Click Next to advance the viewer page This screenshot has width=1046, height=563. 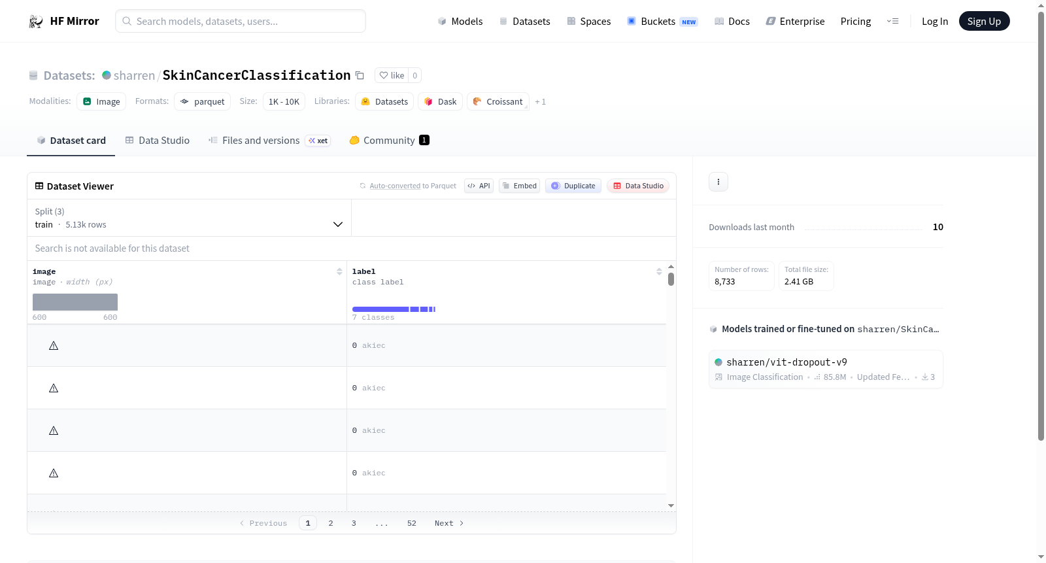pos(449,523)
